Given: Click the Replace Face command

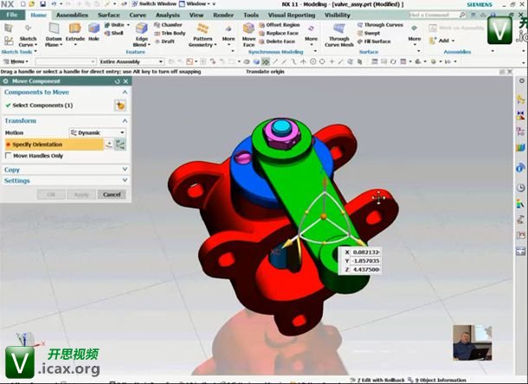Looking at the screenshot, I should coord(279,33).
